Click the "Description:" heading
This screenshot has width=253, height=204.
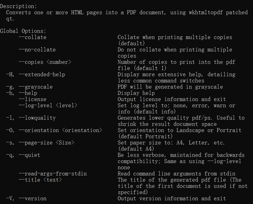(18, 6)
